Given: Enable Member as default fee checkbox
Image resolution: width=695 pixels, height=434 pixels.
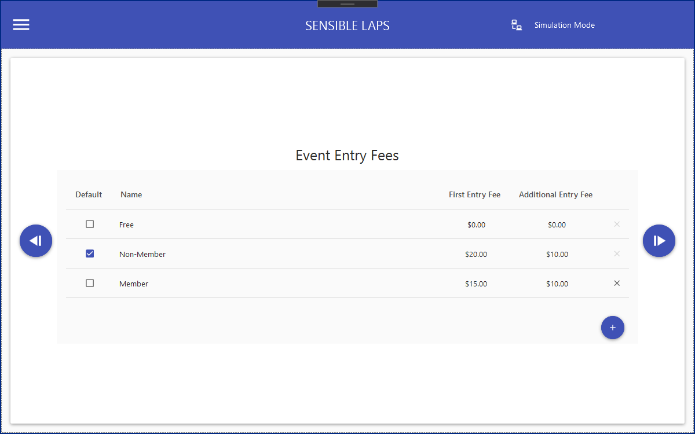Looking at the screenshot, I should (90, 283).
